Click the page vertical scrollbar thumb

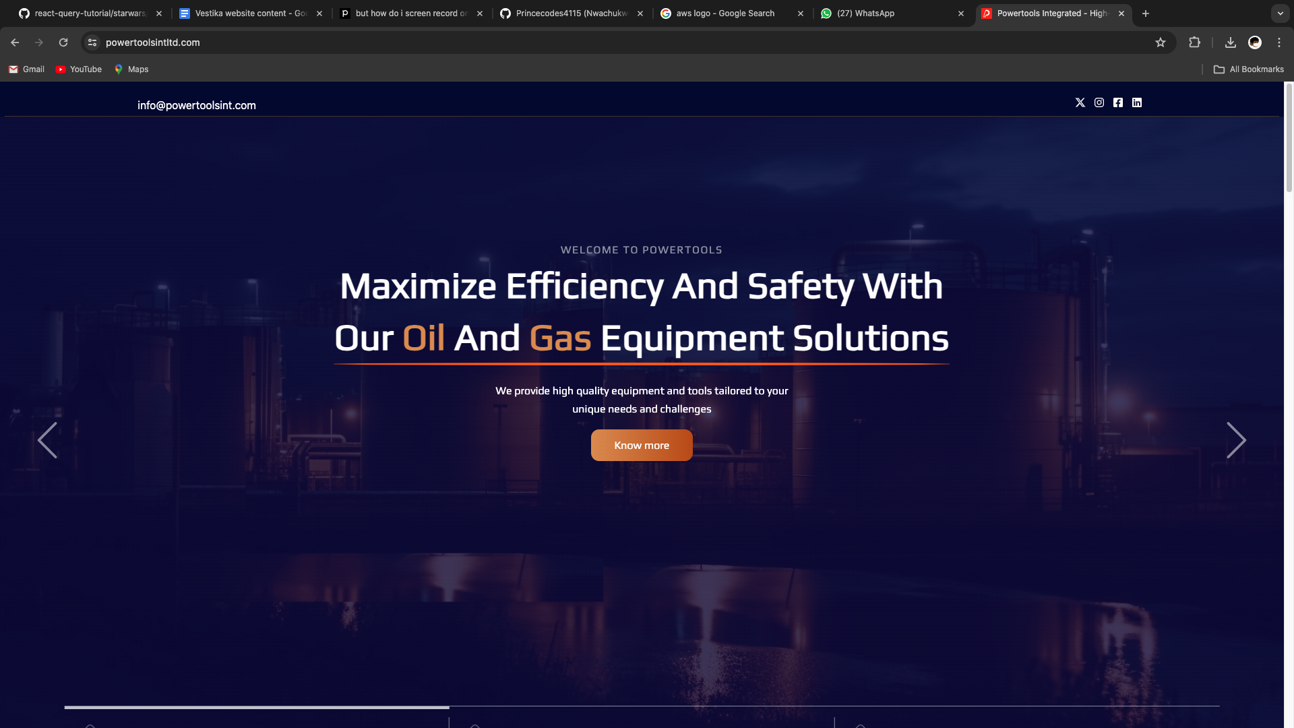pos(1289,138)
